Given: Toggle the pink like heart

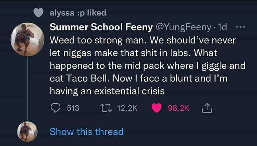Looking at the screenshot, I should pos(157,108).
